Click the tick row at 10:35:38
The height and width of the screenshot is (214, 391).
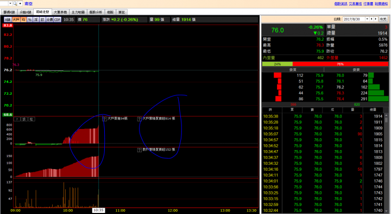(323, 116)
